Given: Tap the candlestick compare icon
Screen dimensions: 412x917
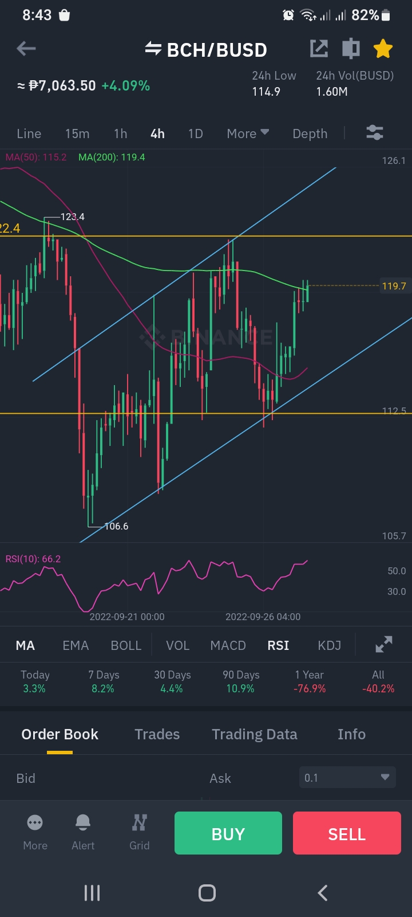Looking at the screenshot, I should pos(351,49).
